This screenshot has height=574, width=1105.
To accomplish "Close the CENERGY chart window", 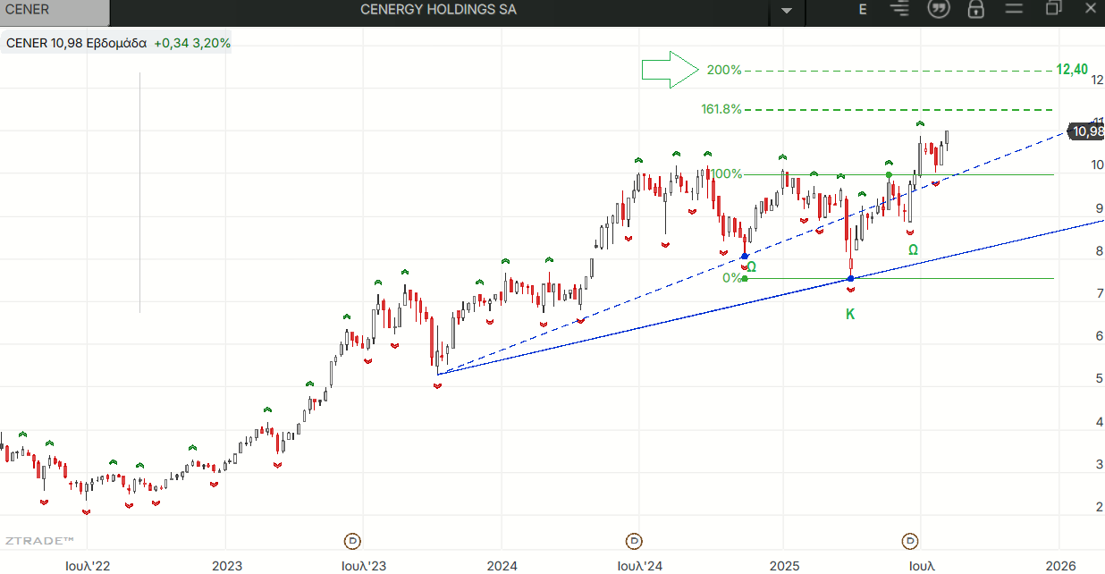I will (1089, 9).
